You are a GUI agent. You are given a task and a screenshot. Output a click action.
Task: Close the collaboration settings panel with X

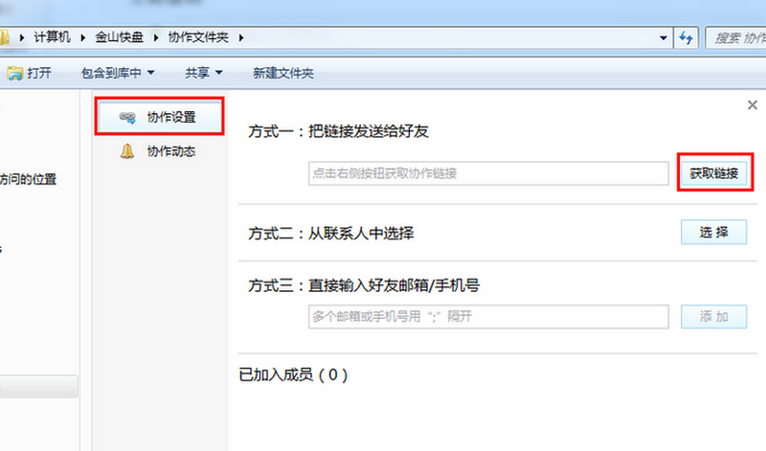(752, 105)
